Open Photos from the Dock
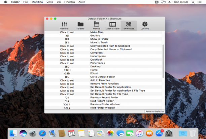The image size is (206, 139). 110,133
